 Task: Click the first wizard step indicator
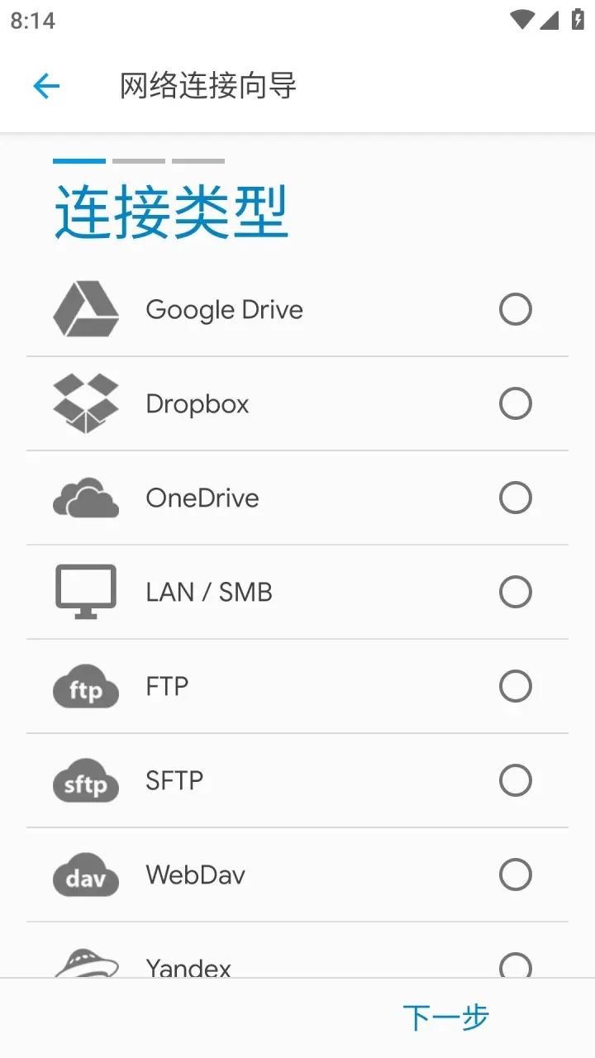pos(79,161)
